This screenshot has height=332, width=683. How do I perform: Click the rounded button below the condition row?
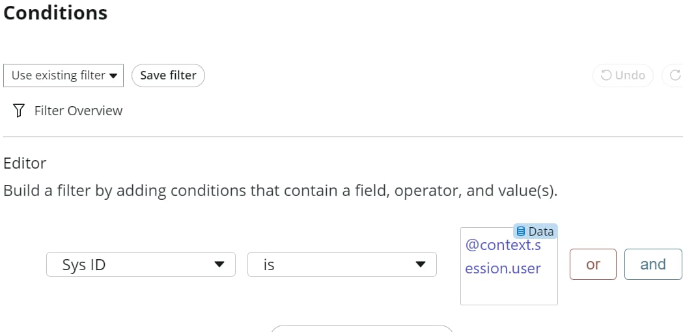coord(362,328)
